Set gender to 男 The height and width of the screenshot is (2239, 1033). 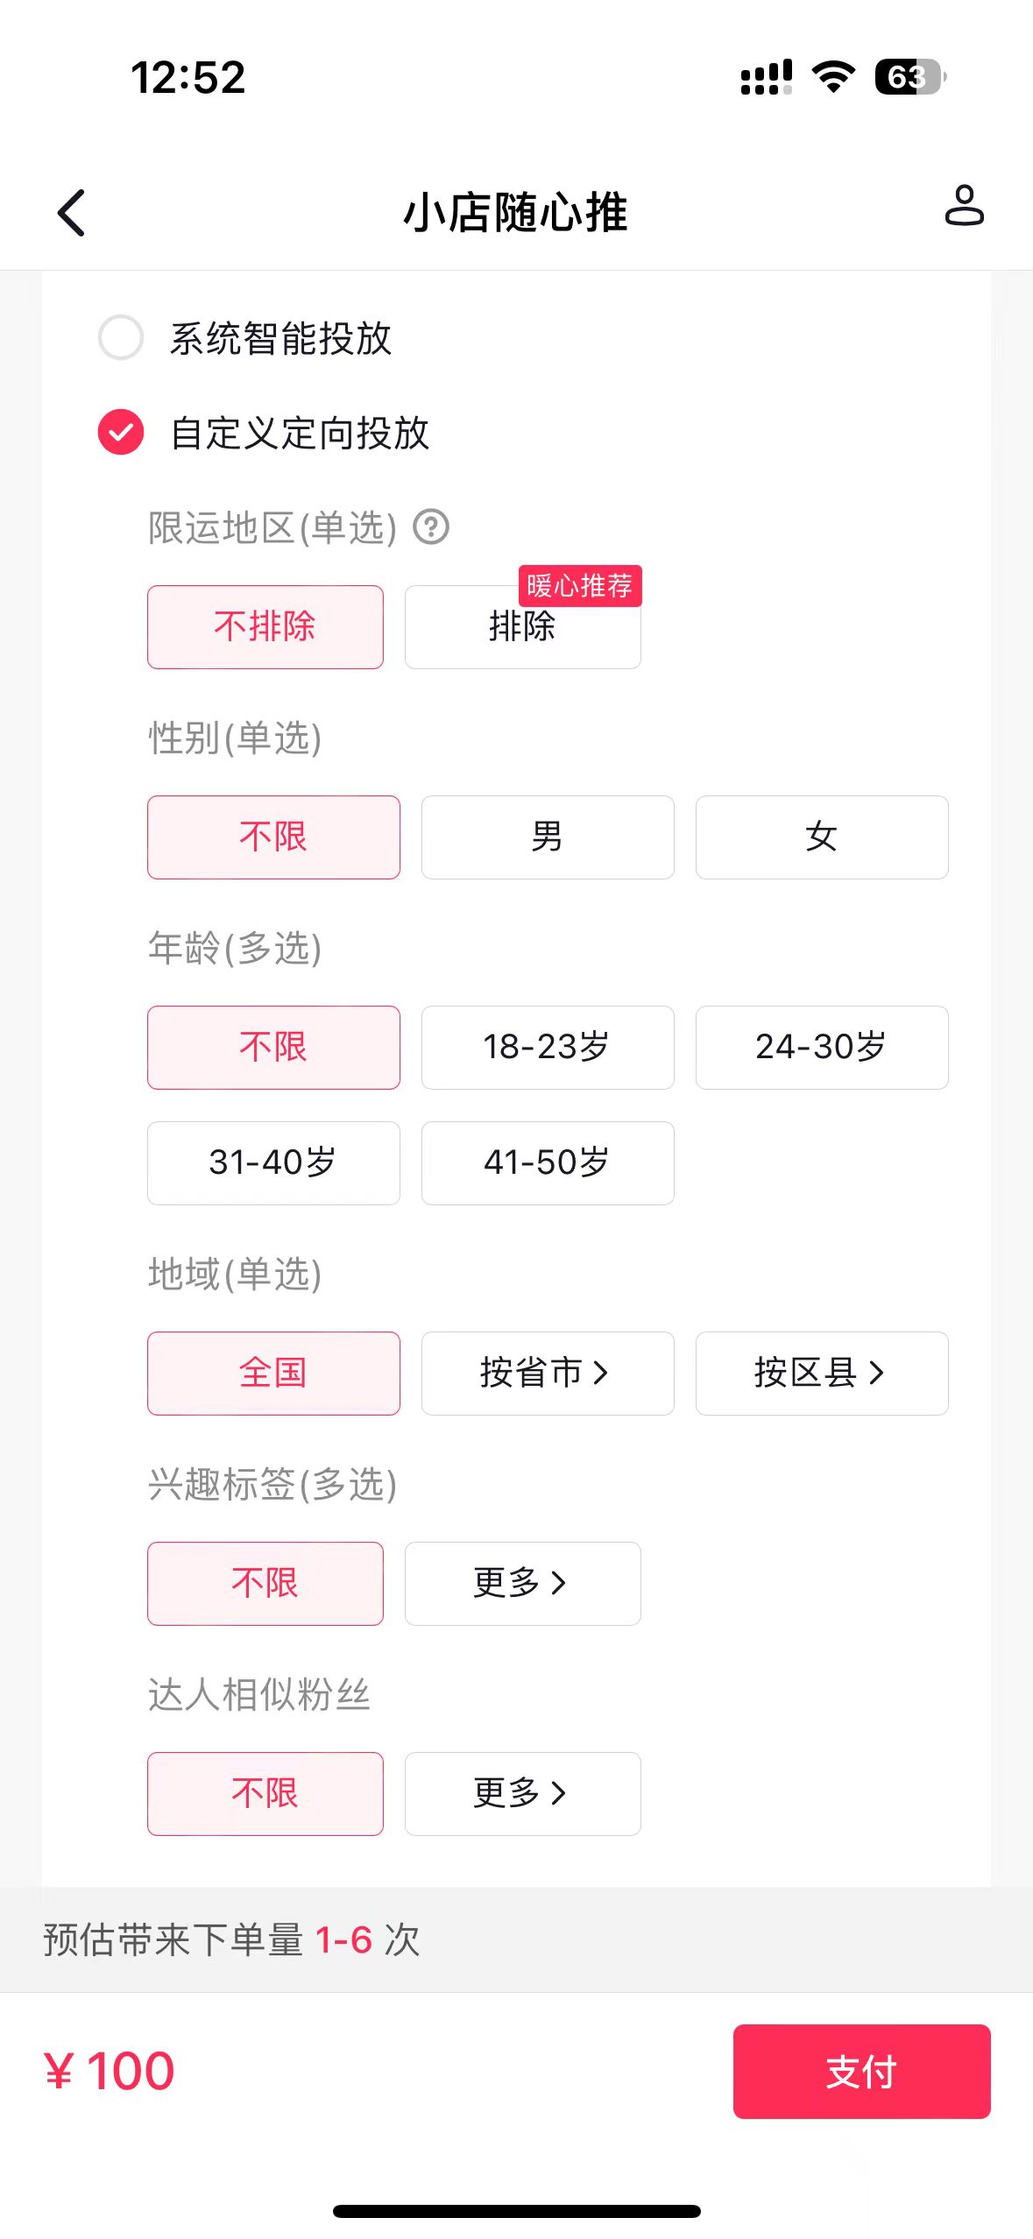click(x=548, y=837)
